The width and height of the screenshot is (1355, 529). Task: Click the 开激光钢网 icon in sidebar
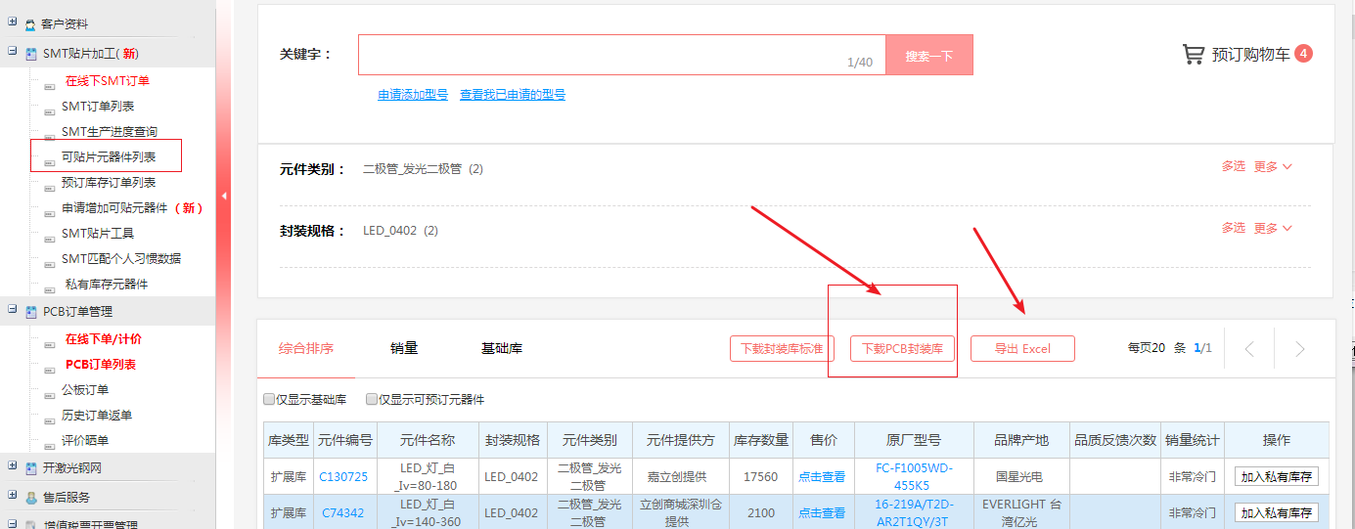[31, 468]
